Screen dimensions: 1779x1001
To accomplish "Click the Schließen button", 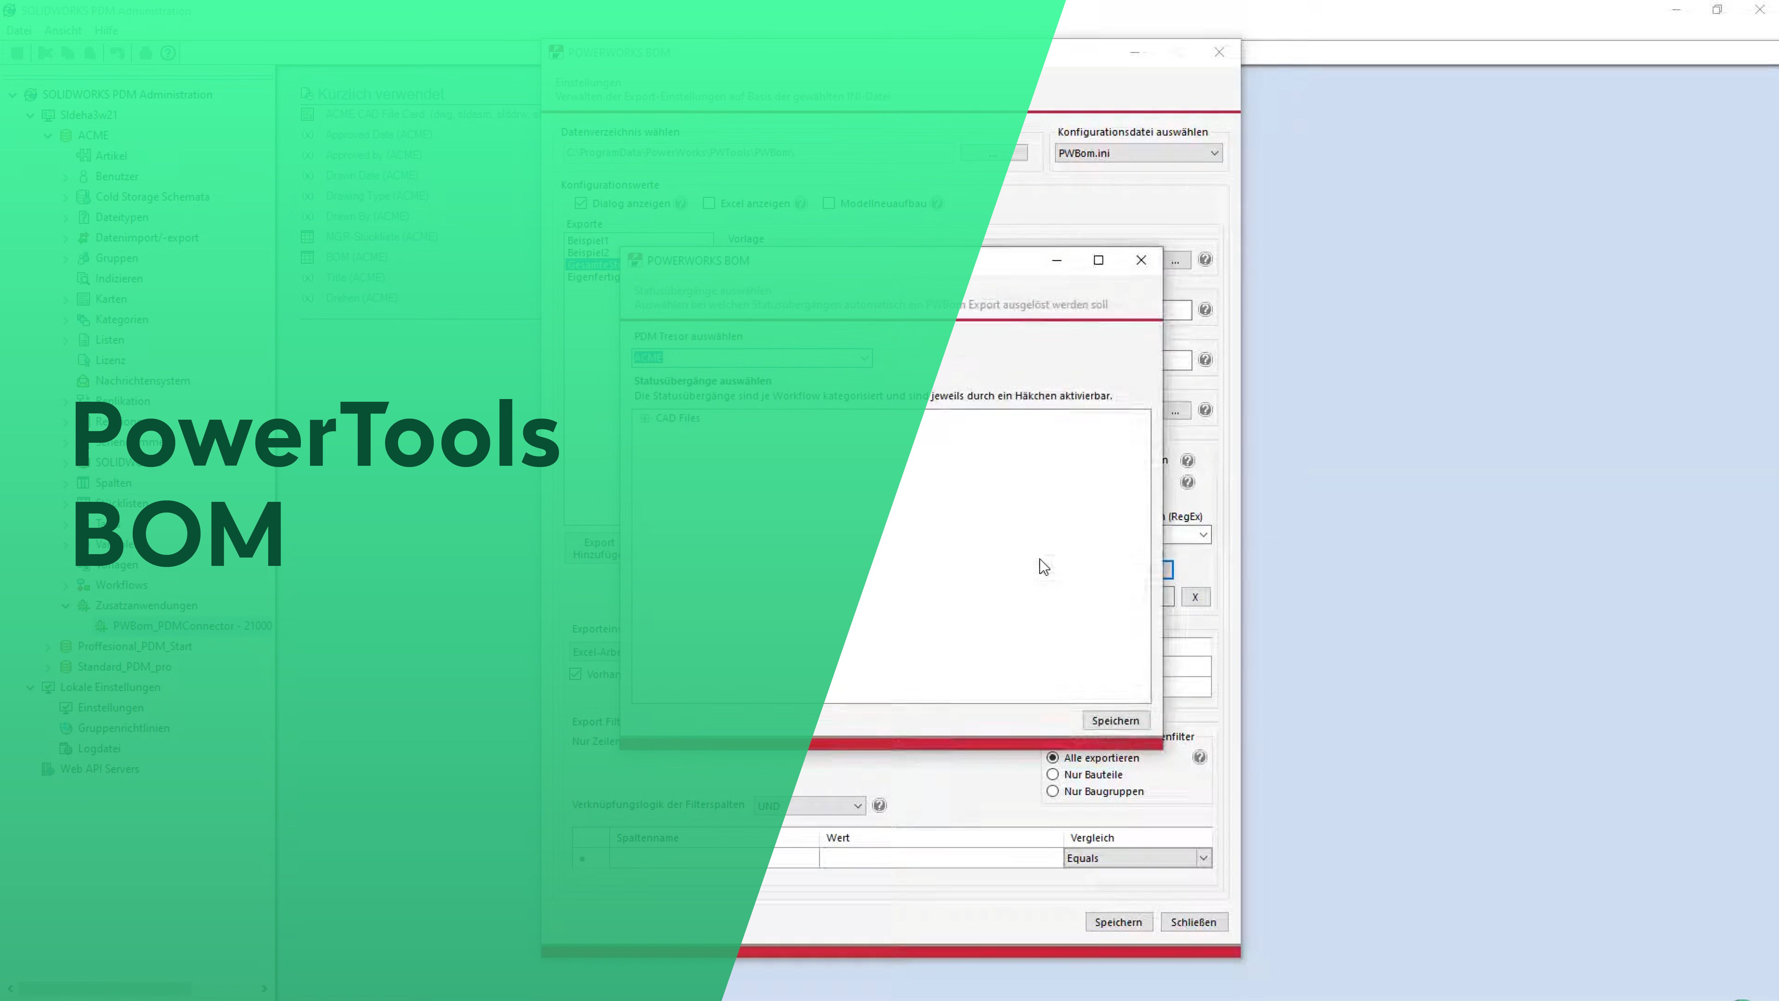I will coord(1193,922).
